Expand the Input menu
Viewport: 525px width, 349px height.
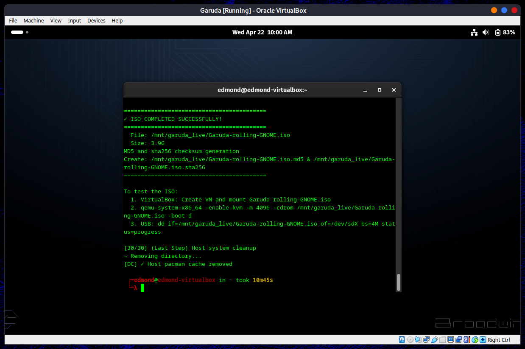click(x=74, y=20)
